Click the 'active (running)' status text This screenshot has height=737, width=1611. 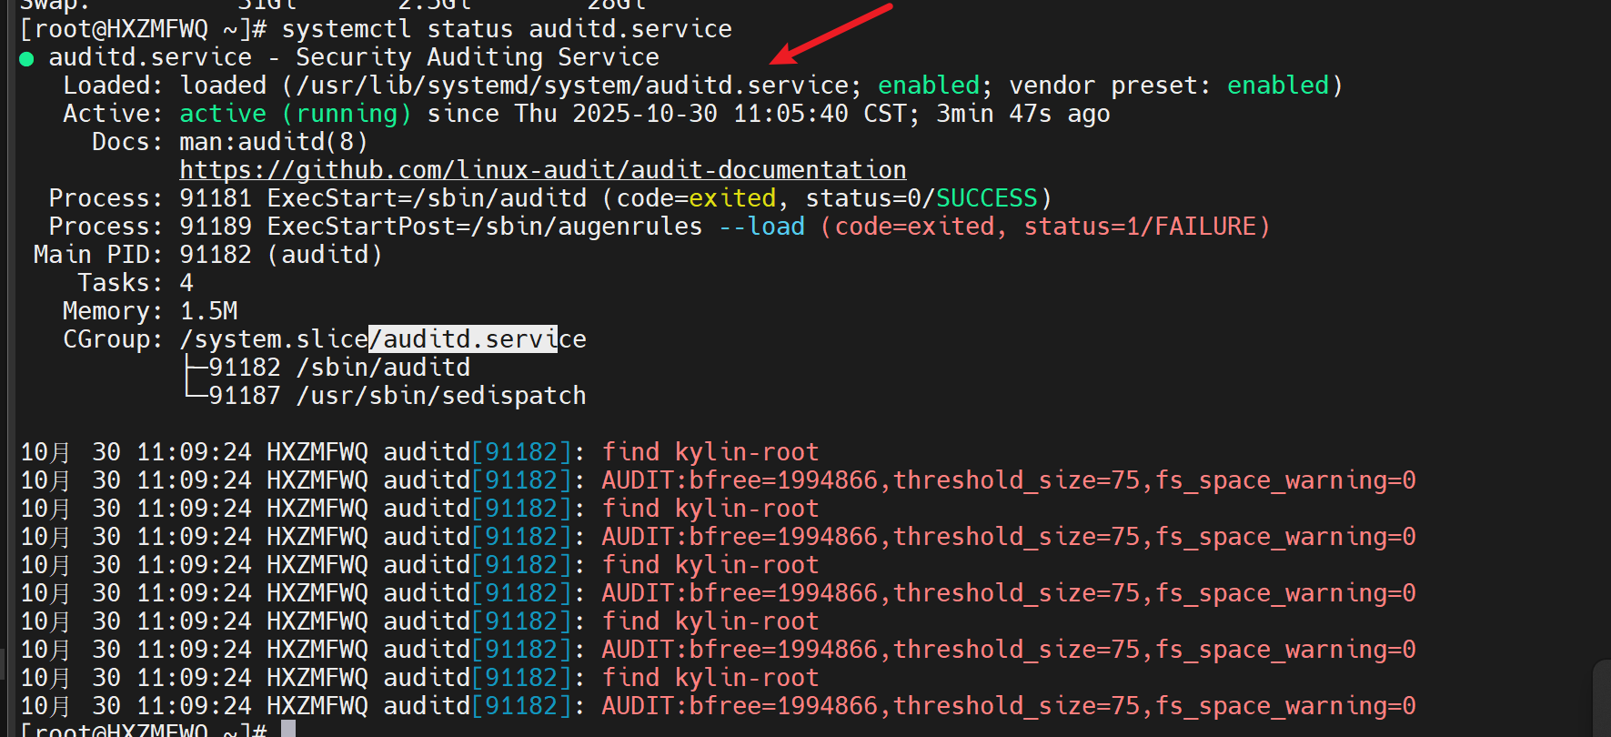tap(296, 114)
